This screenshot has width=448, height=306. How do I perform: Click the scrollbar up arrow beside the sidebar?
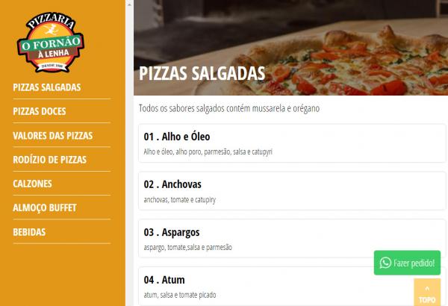point(129,4)
